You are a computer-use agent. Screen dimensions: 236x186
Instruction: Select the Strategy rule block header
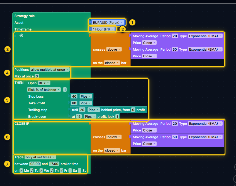pos(25,16)
